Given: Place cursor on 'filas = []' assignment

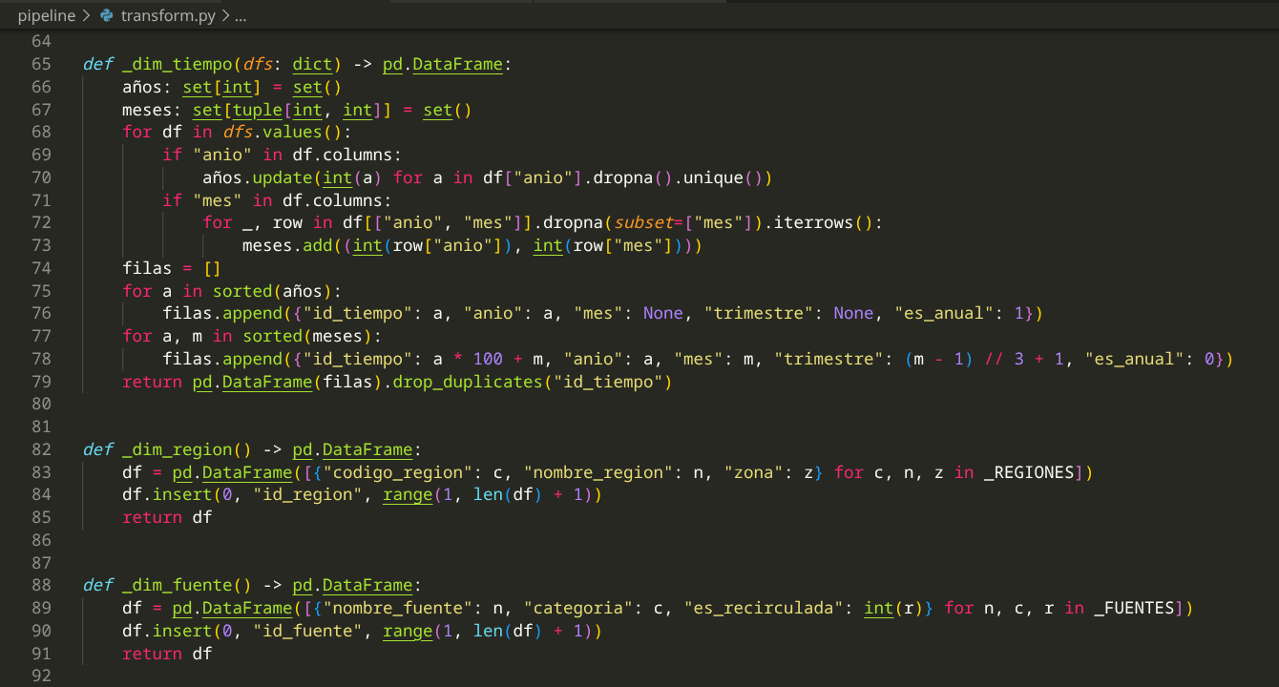Looking at the screenshot, I should click(172, 268).
